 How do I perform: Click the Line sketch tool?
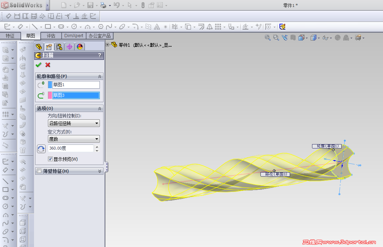[x=35, y=27]
